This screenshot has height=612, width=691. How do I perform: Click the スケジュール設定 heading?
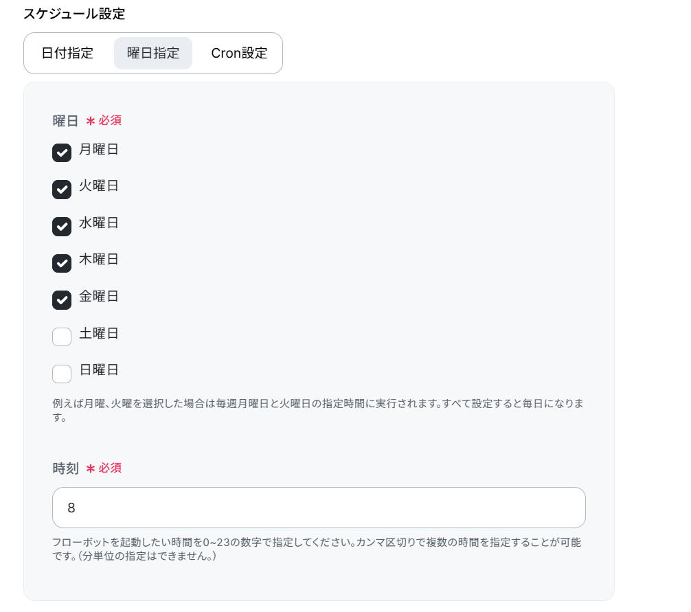pos(74,14)
